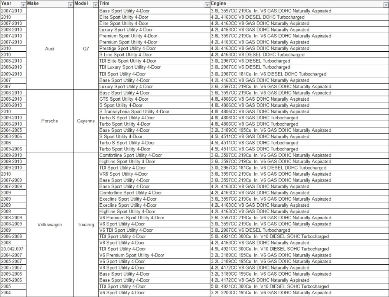Click year cell in the GTS trim row
Screen dimensions: 389x297
pos(13,99)
